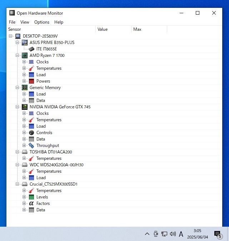229x241 pixels.
Task: Click the thermometer icon under TOSHIBA DT01ACA200
Action: [31, 158]
